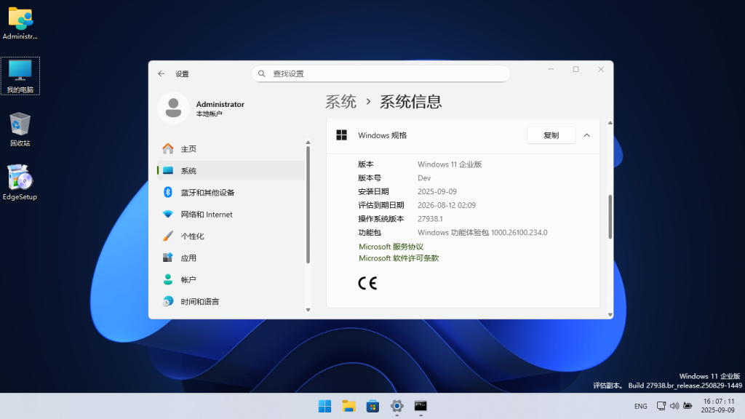Select the 回收站 recycle bin icon
This screenshot has height=419, width=745.
(x=20, y=129)
